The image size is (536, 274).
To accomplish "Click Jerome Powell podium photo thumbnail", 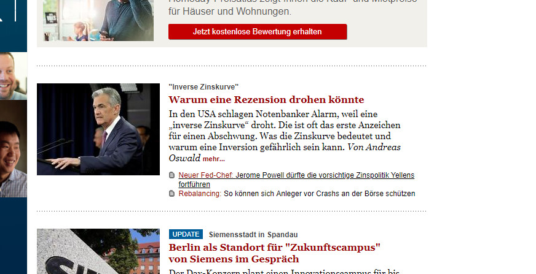I will 98,129.
